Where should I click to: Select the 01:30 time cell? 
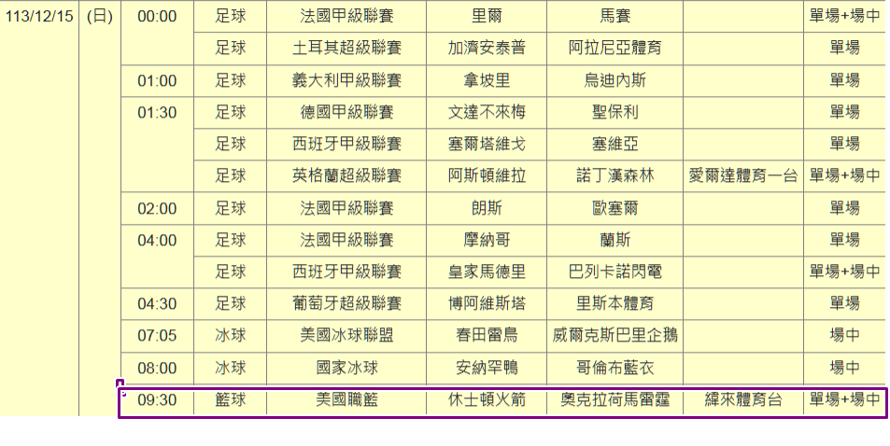(x=157, y=112)
